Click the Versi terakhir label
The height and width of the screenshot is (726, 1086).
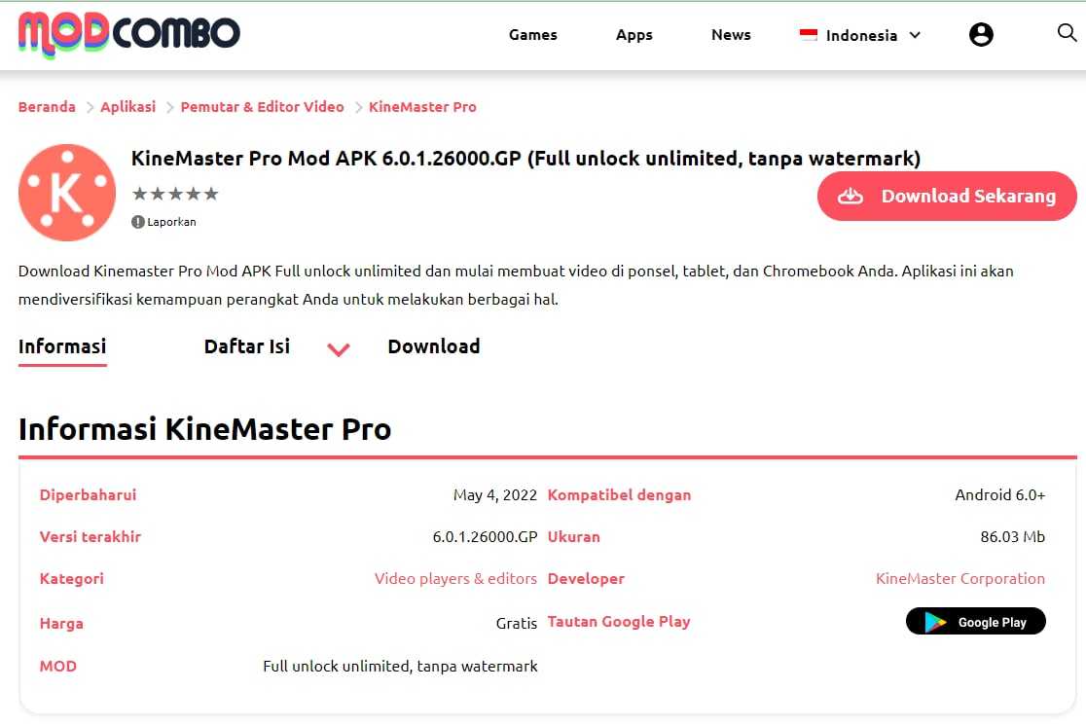(90, 537)
